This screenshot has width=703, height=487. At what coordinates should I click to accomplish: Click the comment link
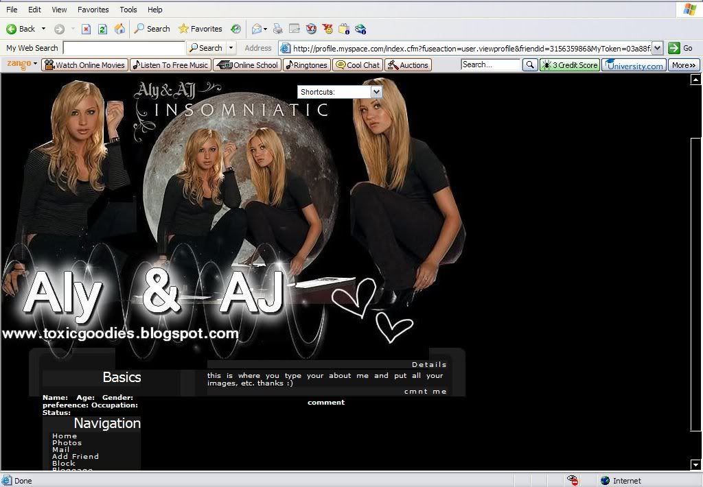pos(326,403)
